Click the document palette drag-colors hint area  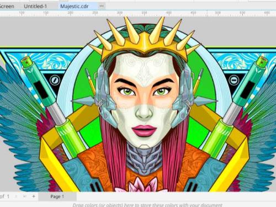point(147,205)
